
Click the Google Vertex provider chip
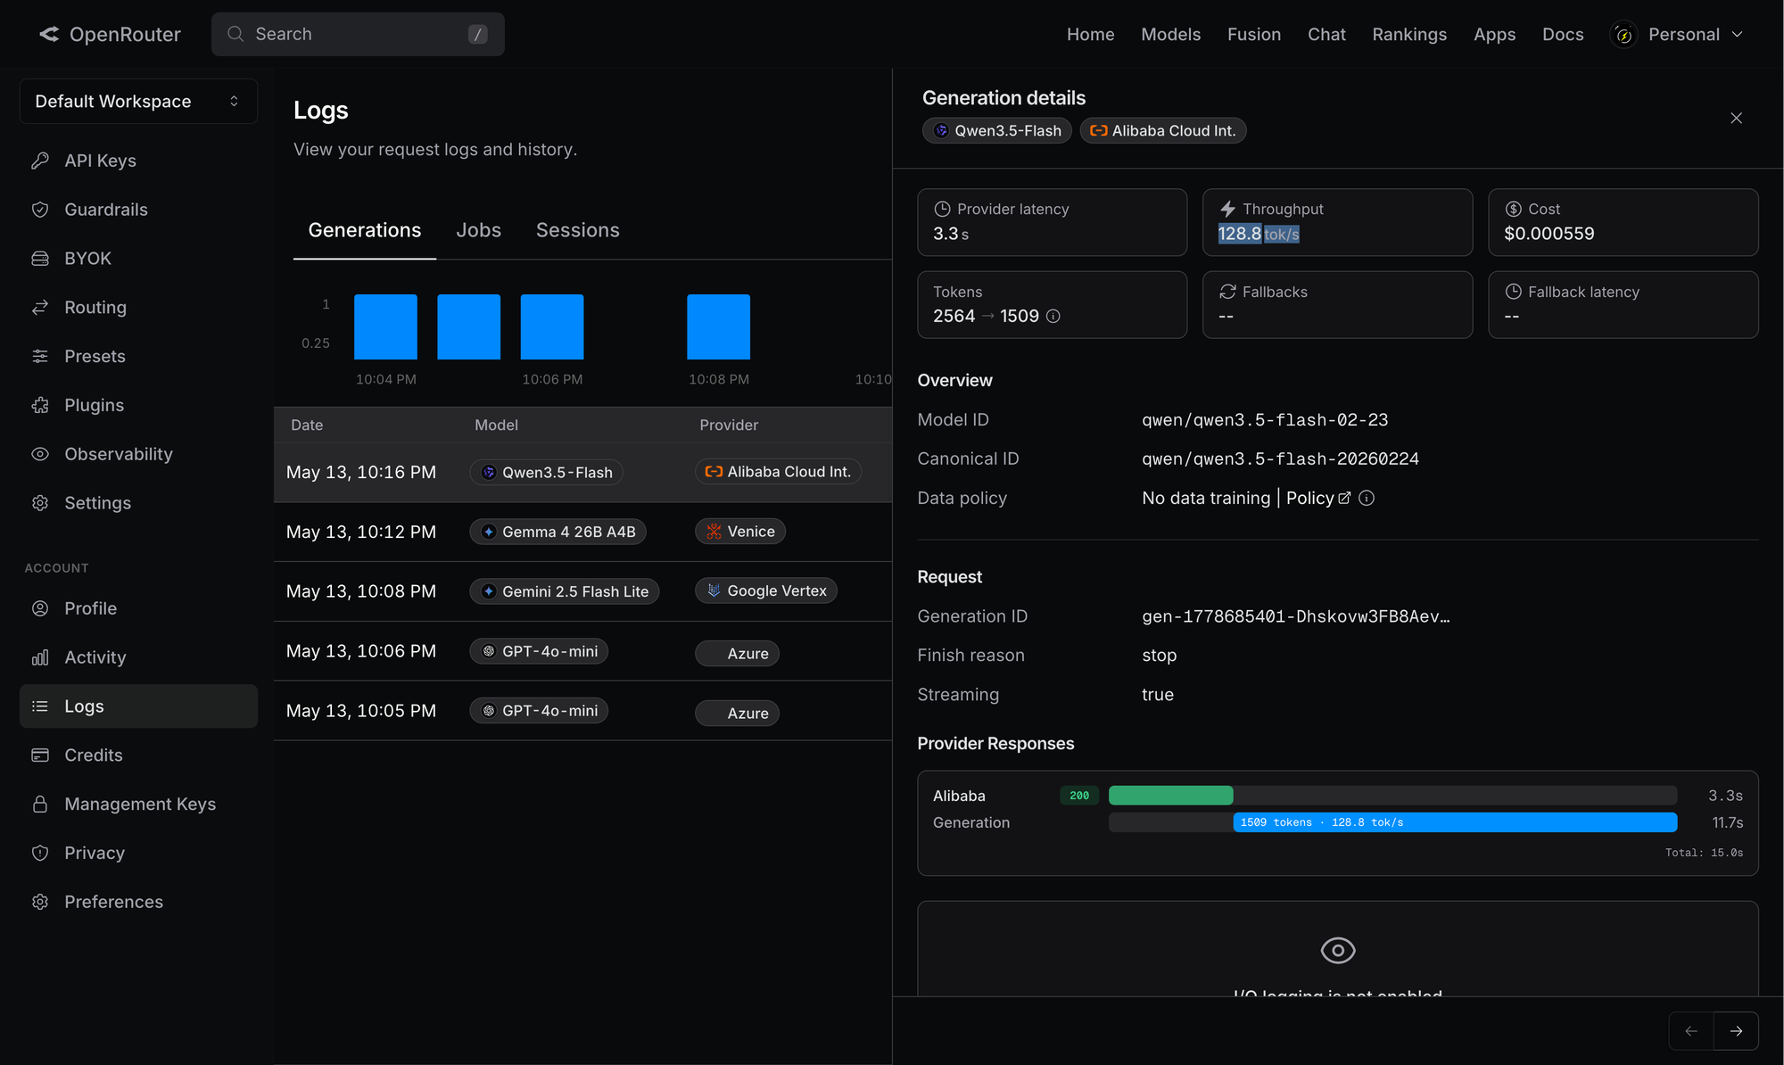(x=766, y=590)
